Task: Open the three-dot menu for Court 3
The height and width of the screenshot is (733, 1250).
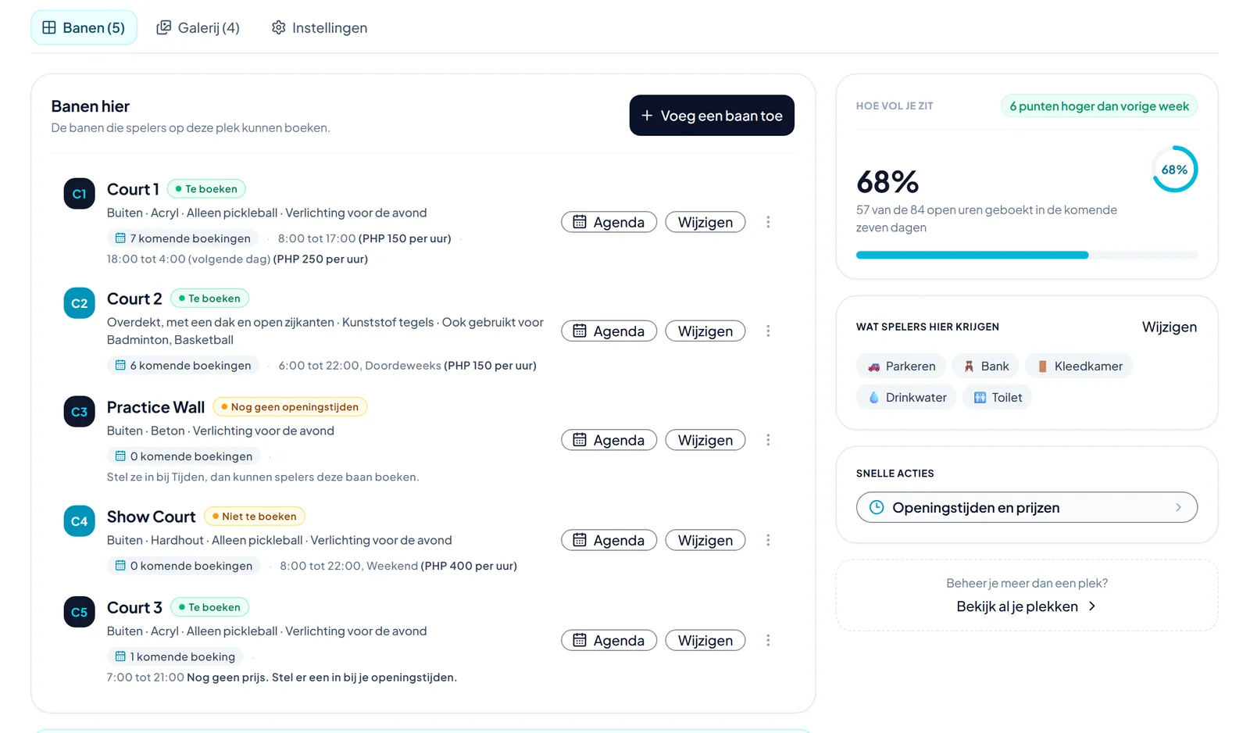Action: pyautogui.click(x=768, y=640)
